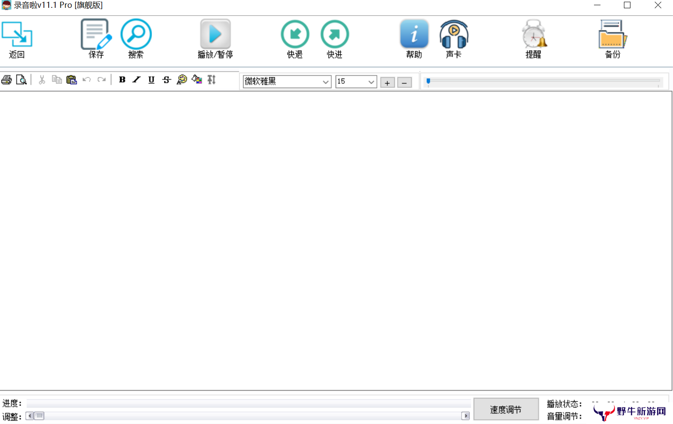The height and width of the screenshot is (424, 673).
Task: Click the 播放状态 label
Action: (564, 404)
